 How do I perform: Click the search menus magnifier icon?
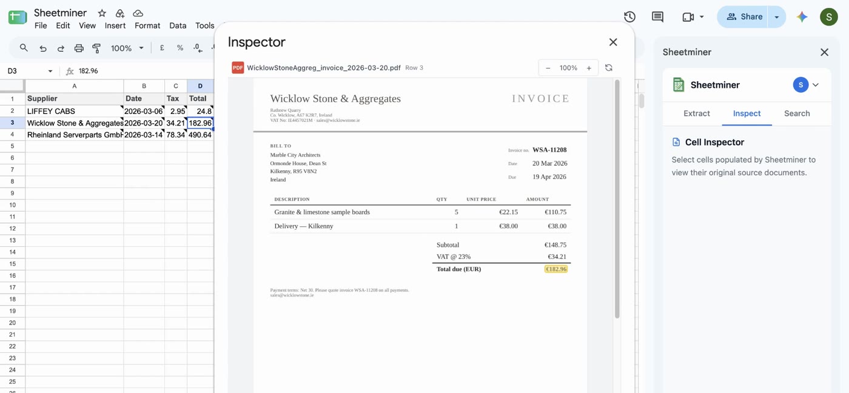pyautogui.click(x=24, y=48)
